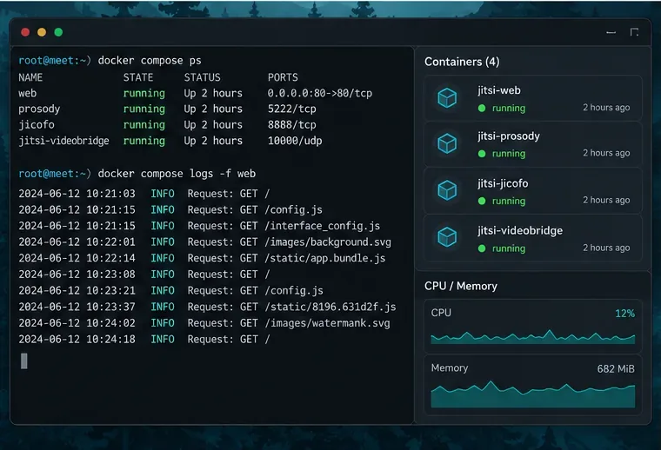Select the 'docker compose logs -f web' command
This screenshot has height=450, width=661.
pyautogui.click(x=177, y=174)
